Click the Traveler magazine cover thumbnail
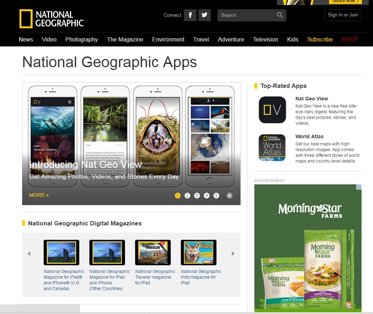Screen dimensions: 373x314 153,253
